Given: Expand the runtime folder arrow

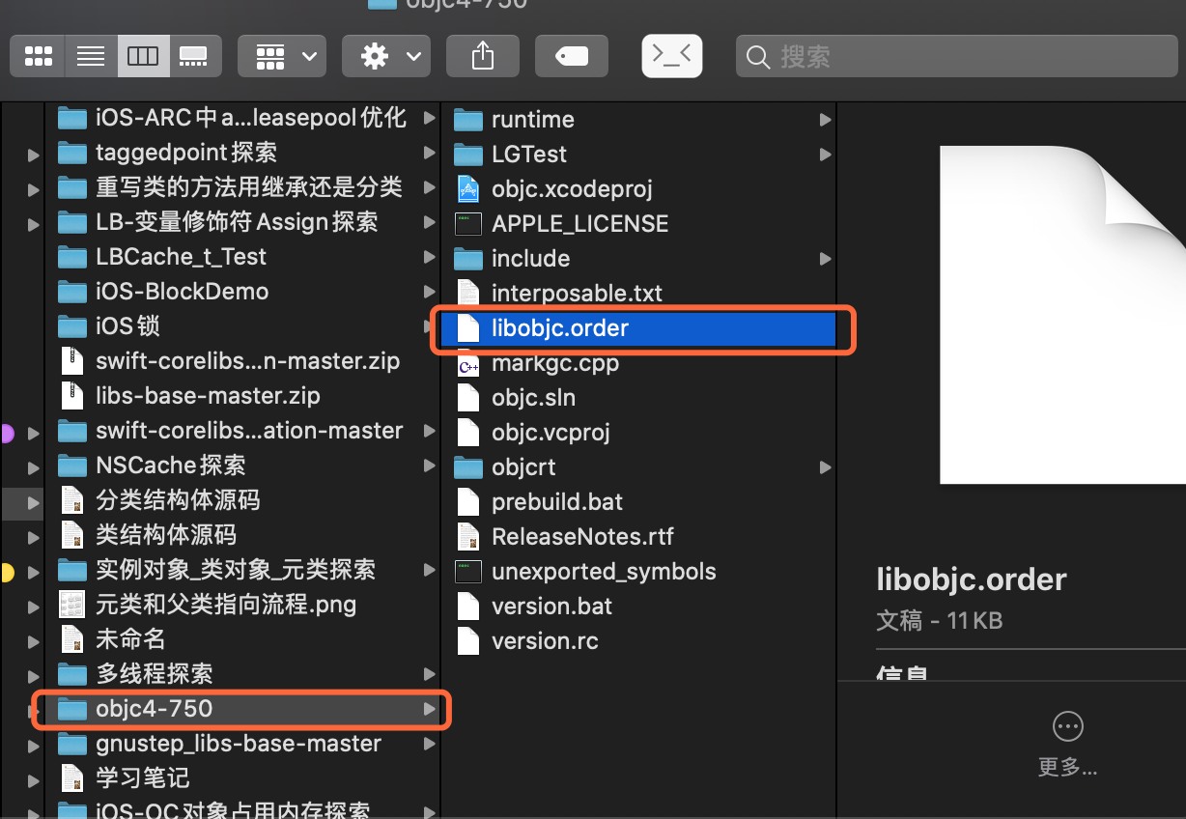Looking at the screenshot, I should click(825, 120).
